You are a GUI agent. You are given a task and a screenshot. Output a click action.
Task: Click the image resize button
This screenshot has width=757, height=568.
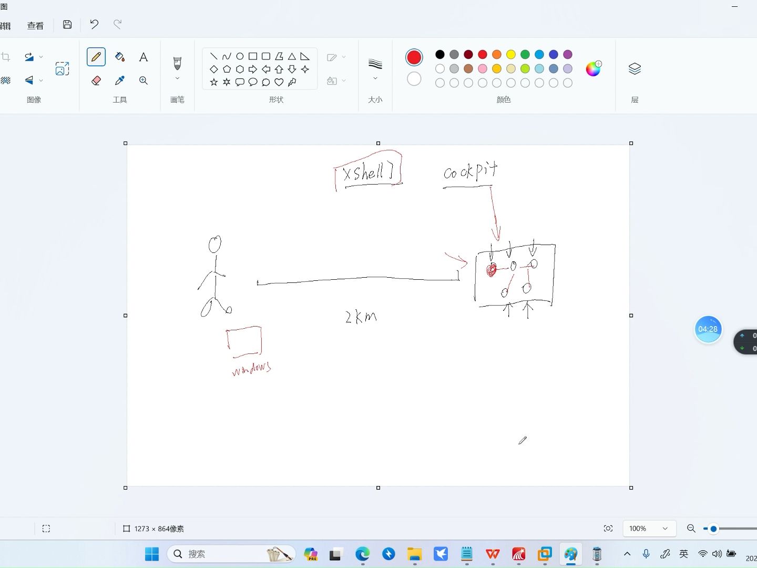tap(62, 68)
